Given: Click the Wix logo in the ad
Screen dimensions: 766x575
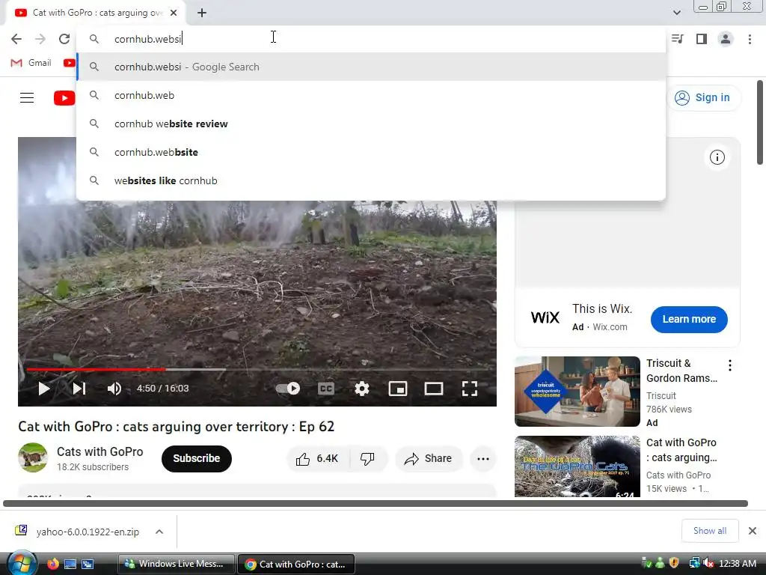Looking at the screenshot, I should (545, 317).
